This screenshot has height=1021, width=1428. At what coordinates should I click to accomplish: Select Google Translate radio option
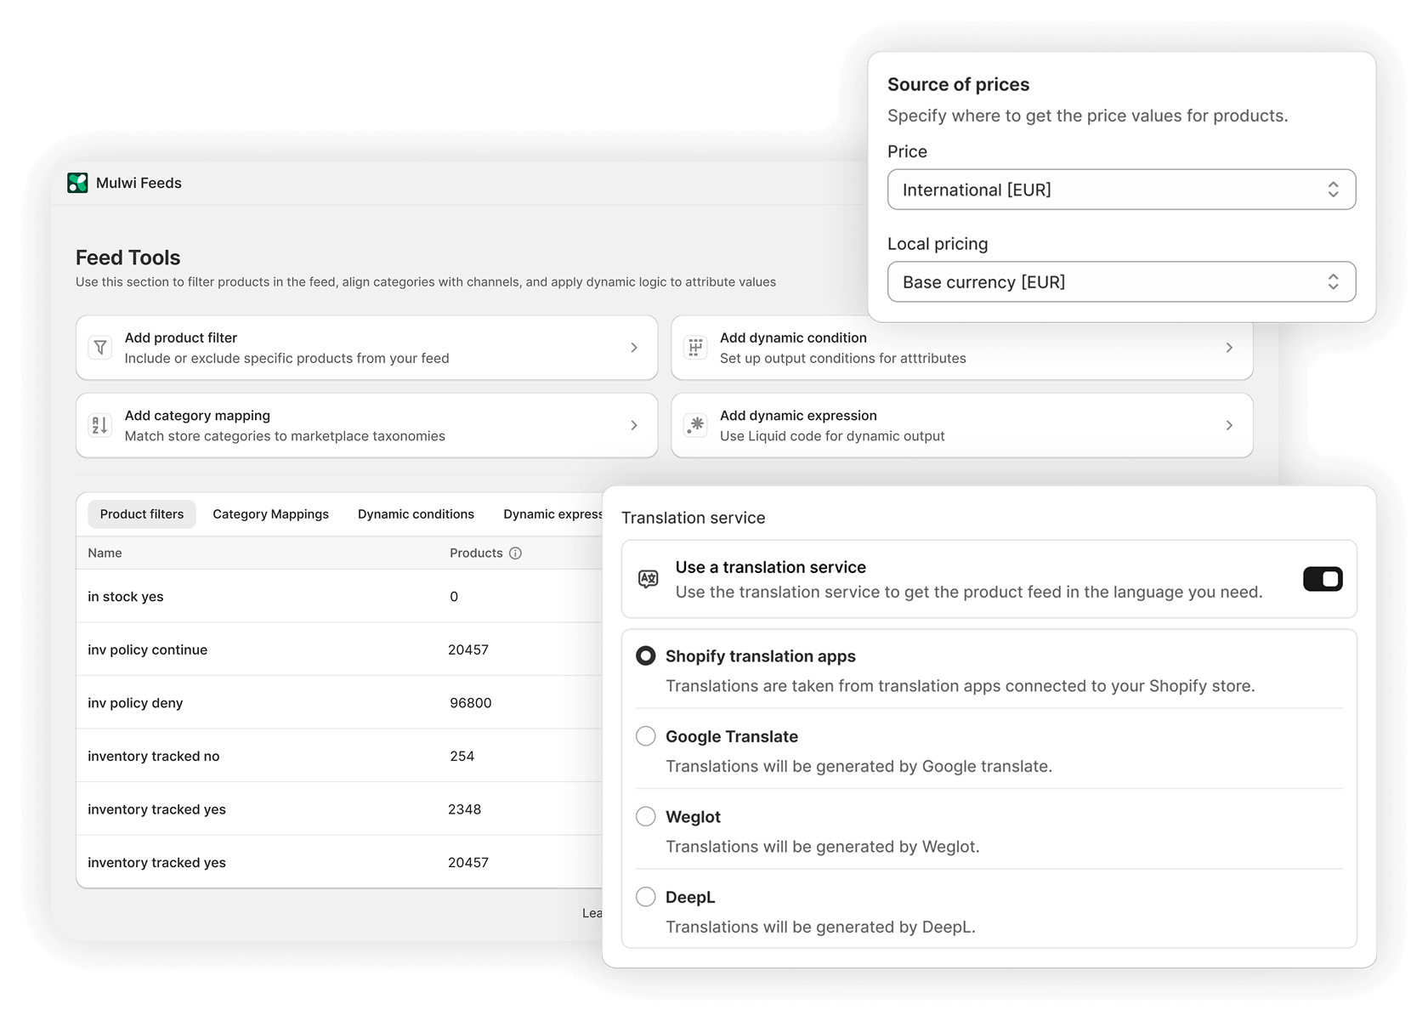tap(646, 736)
